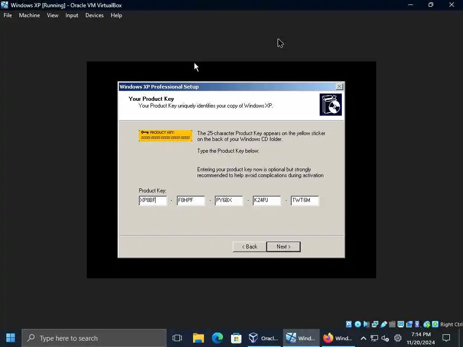This screenshot has height=347, width=463.
Task: Click the keyboard capture arrow icon
Action: tap(435, 324)
